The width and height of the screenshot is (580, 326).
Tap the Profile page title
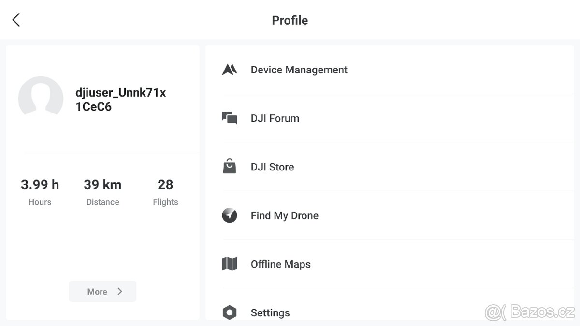[x=290, y=20]
